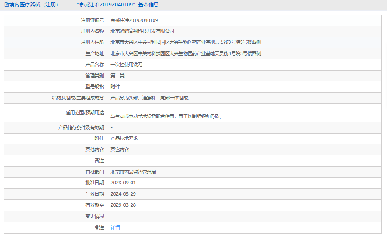
Task: Open the 详情 link in the 注 row
Action: tap(115, 227)
